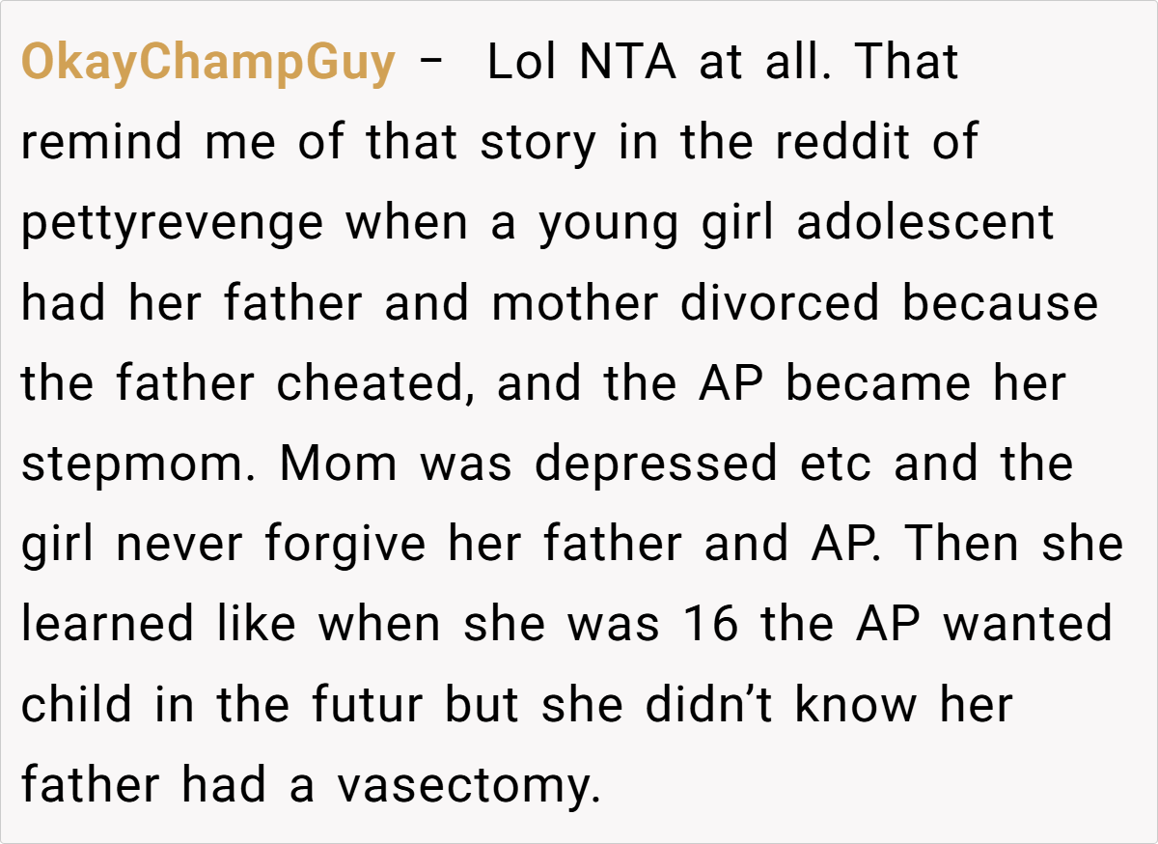
Task: Click the word "wanted"
Action: (x=1028, y=625)
